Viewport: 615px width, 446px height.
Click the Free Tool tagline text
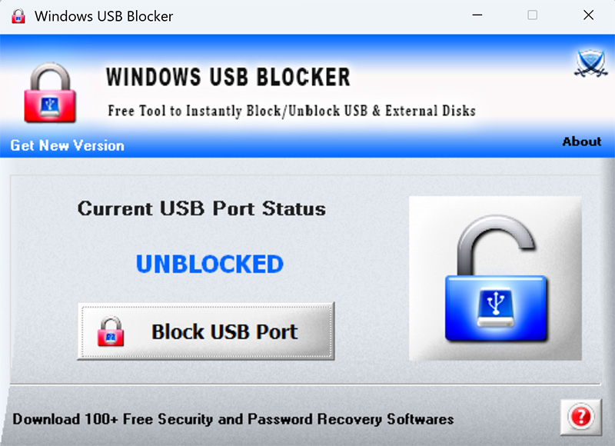(291, 111)
